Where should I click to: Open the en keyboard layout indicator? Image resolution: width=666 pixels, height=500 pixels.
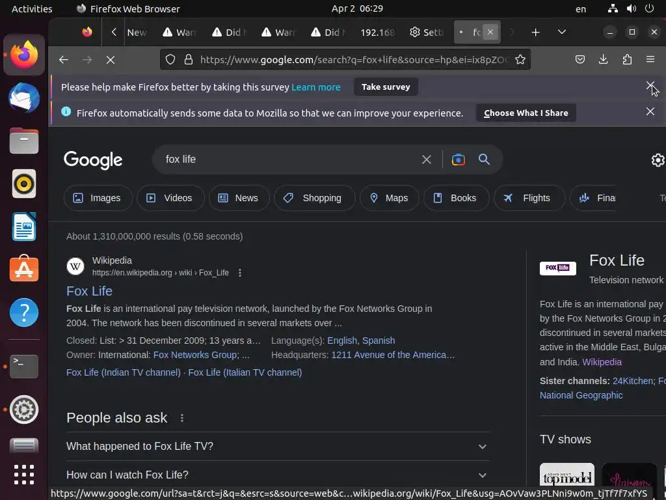pyautogui.click(x=581, y=8)
